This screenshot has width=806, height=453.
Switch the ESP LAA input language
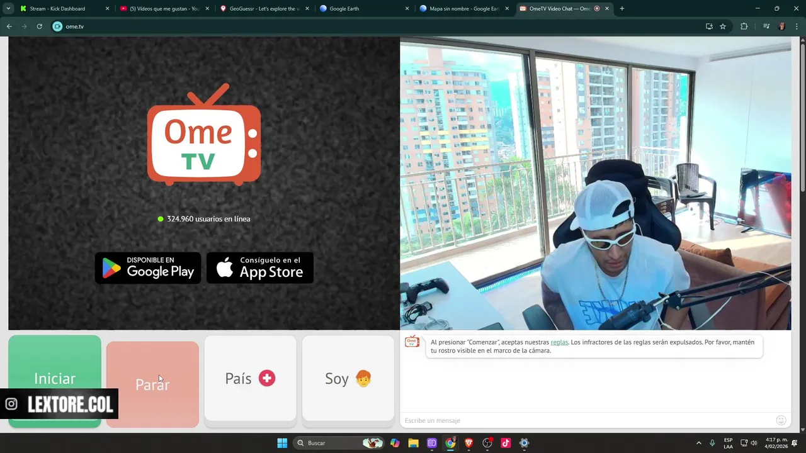pyautogui.click(x=729, y=443)
